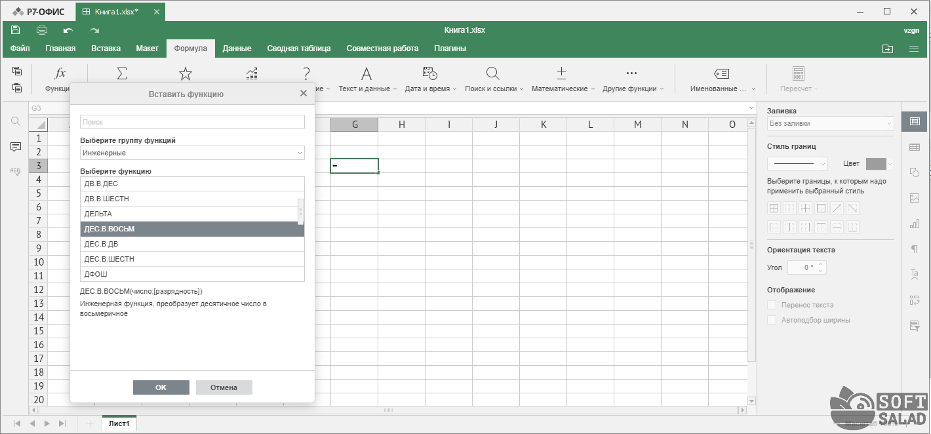The width and height of the screenshot is (931, 434).
Task: Open text art settings in right sidebar
Action: point(915,275)
